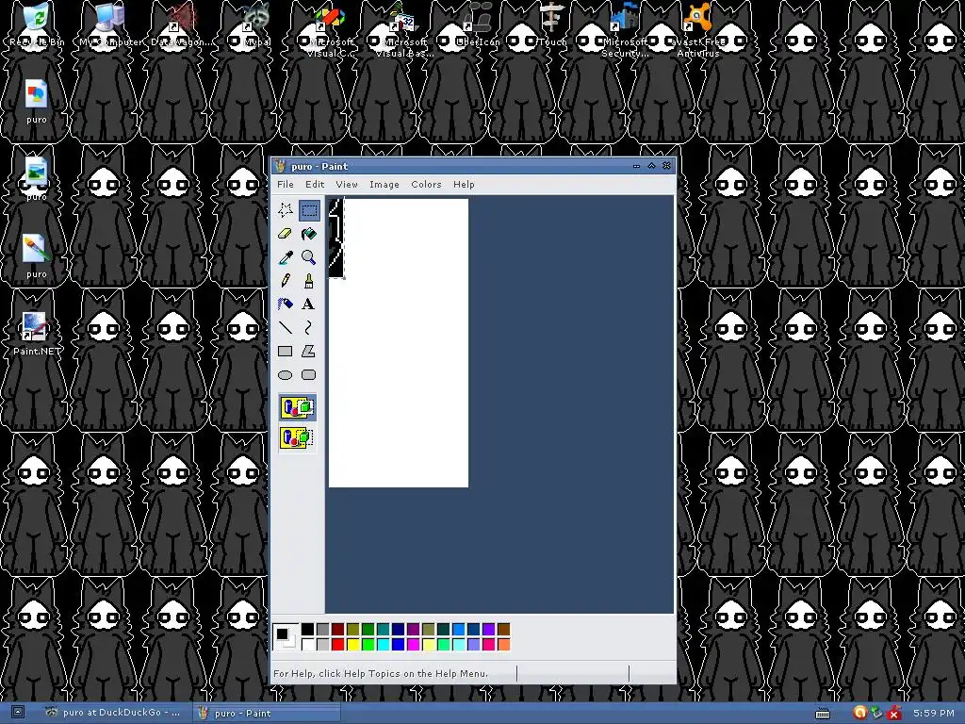Screen dimensions: 965x724
Task: Click the puro - Paint taskbar button
Action: click(267, 713)
